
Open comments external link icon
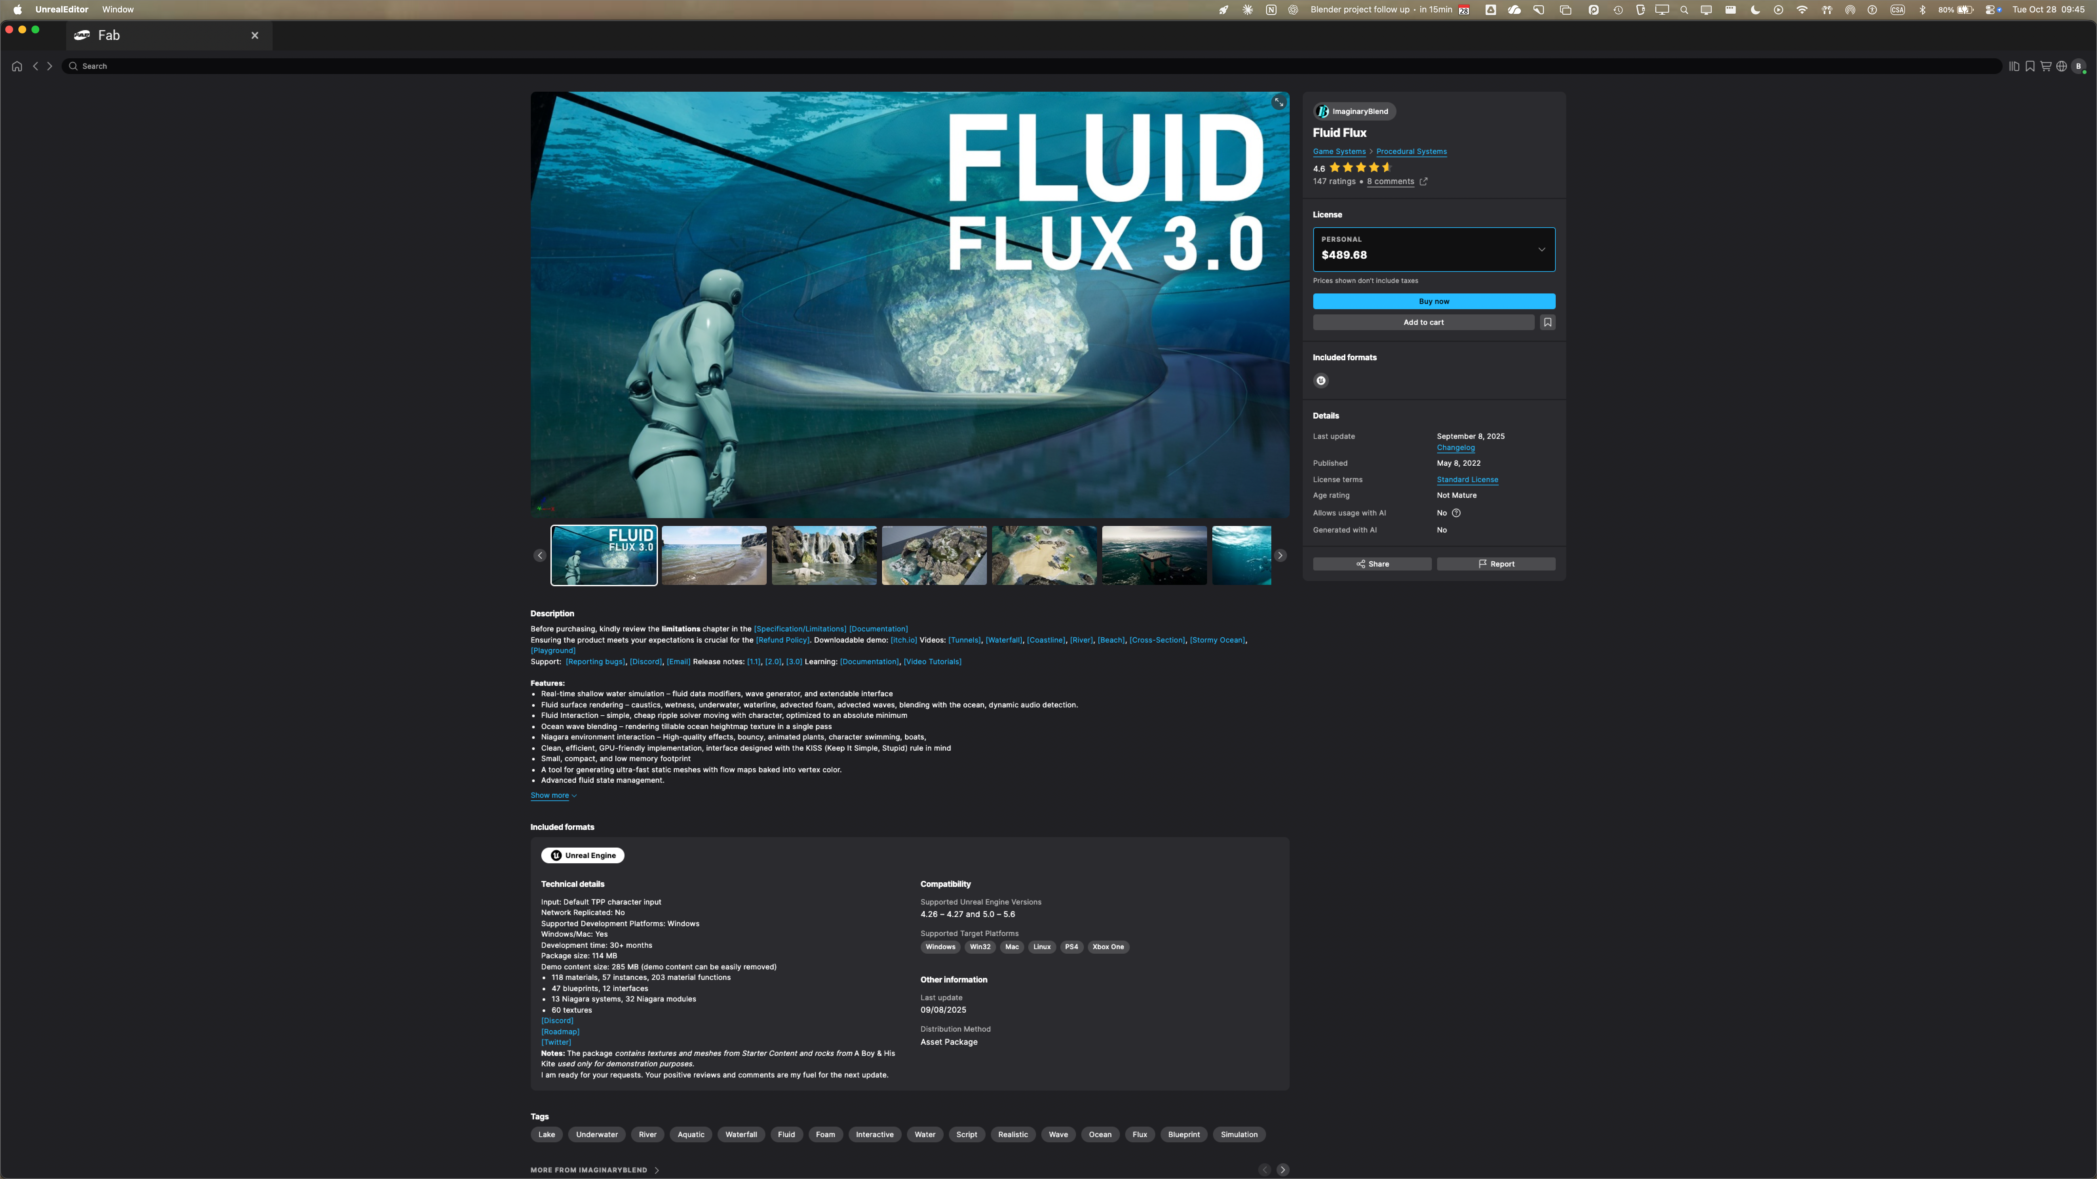1423,181
